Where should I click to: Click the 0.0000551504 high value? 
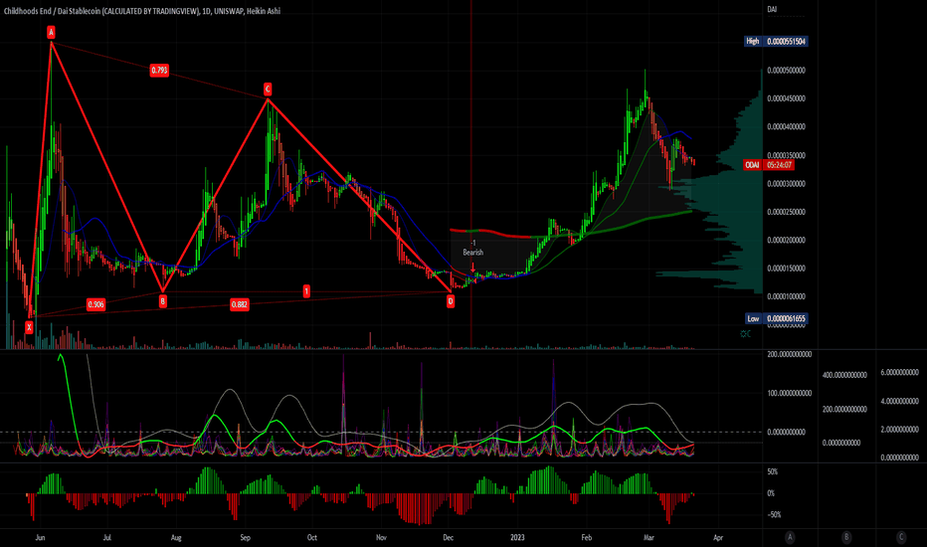(x=786, y=42)
